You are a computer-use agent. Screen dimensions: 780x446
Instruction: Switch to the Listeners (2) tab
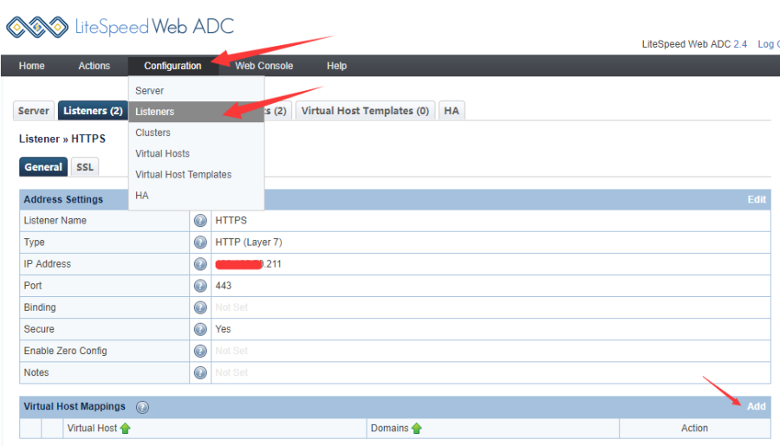point(93,111)
